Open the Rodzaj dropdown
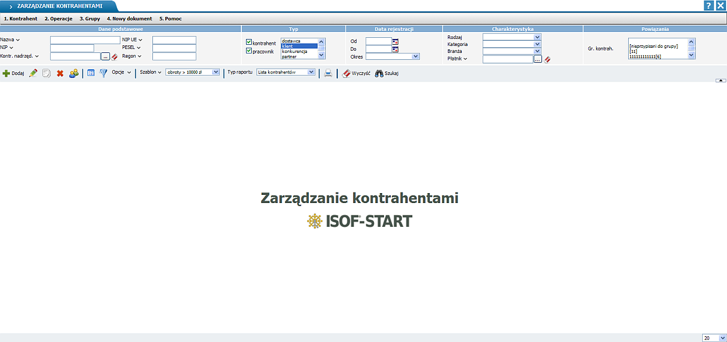727x342 pixels. click(512, 37)
